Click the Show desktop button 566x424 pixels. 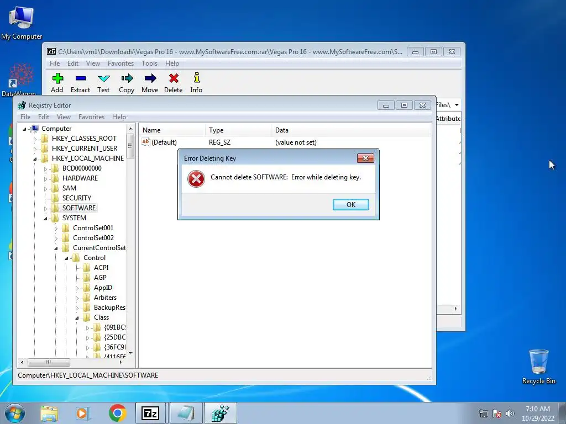tap(562, 413)
